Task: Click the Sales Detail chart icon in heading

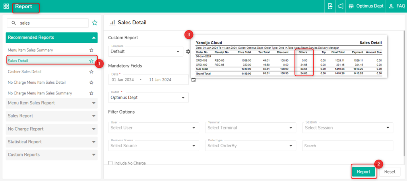Action: coord(112,23)
